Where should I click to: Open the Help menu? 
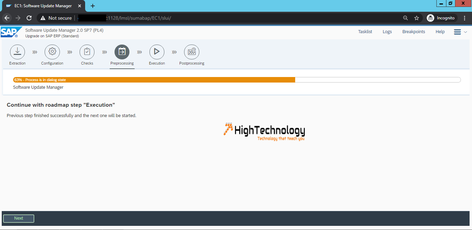pos(440,32)
